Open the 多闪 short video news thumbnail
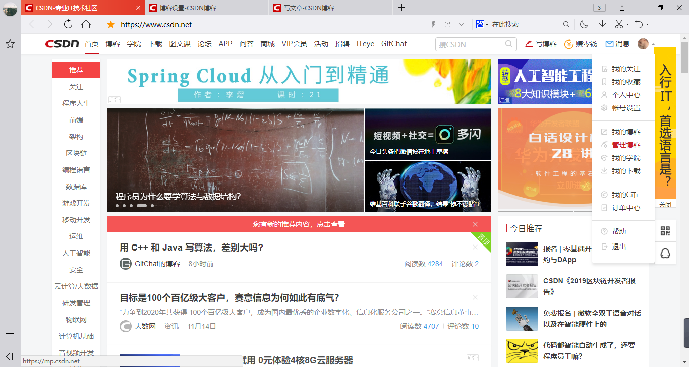 point(428,134)
